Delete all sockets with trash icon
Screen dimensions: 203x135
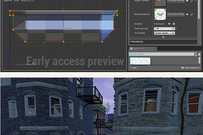click(x=174, y=24)
